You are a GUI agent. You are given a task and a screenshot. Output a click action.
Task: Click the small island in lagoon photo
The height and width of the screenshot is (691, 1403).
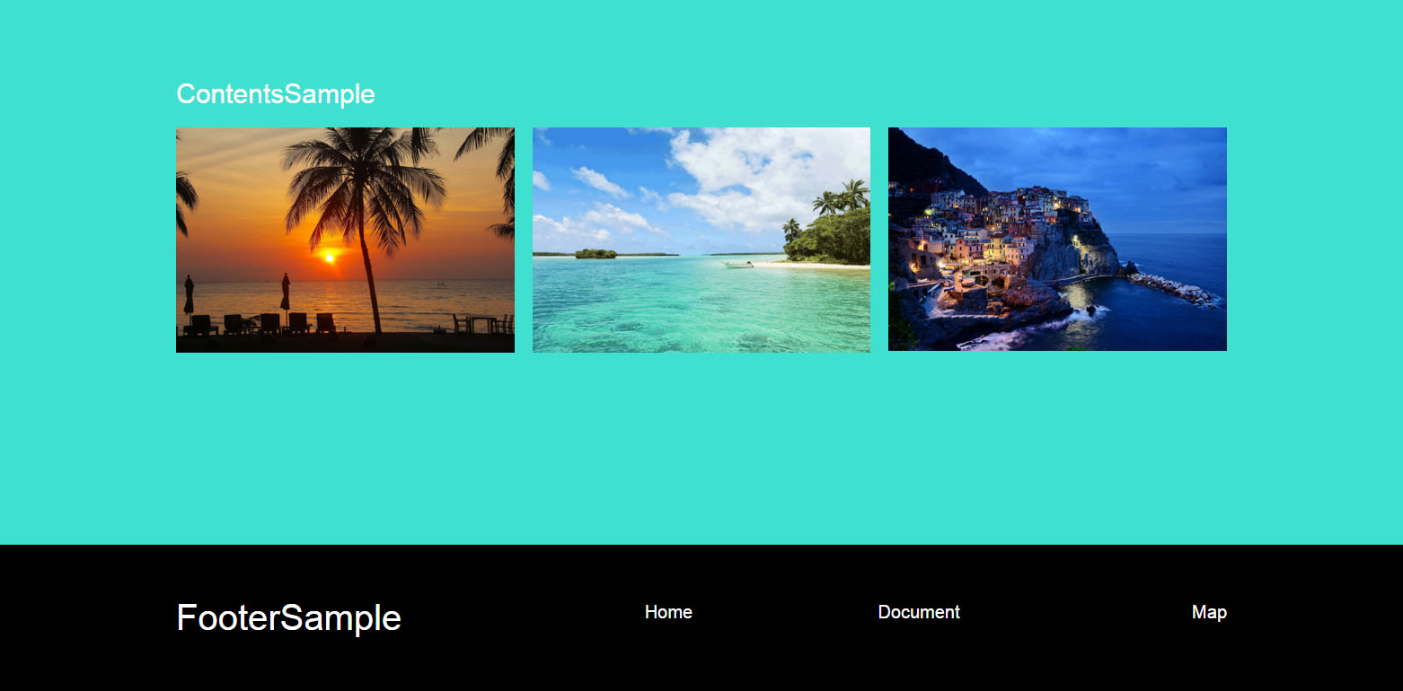point(596,254)
